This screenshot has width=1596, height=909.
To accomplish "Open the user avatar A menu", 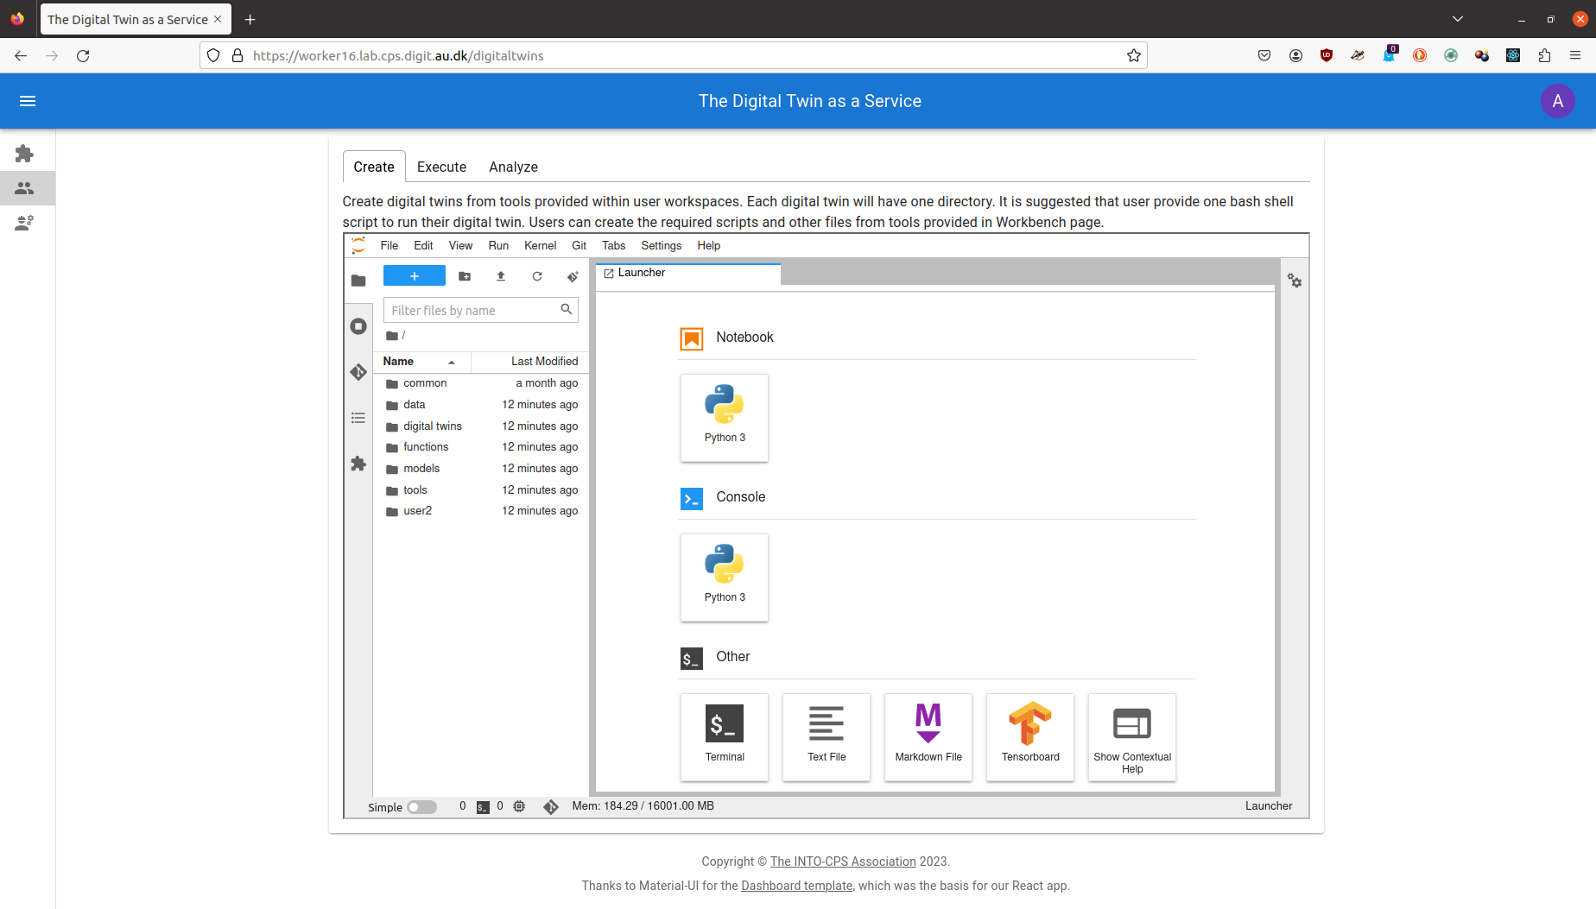I will coord(1557,101).
